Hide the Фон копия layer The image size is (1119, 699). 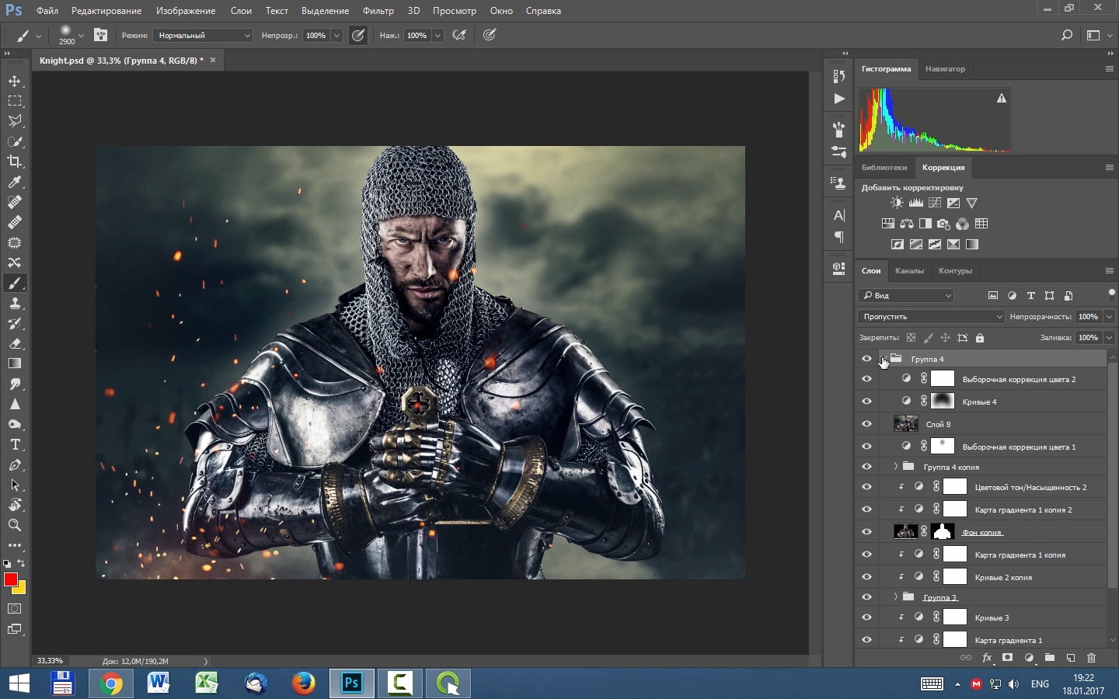(866, 532)
